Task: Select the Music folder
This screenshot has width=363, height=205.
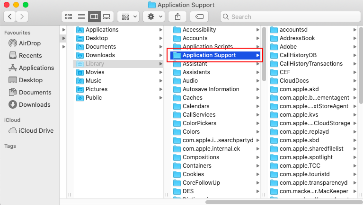Action: tap(118, 81)
